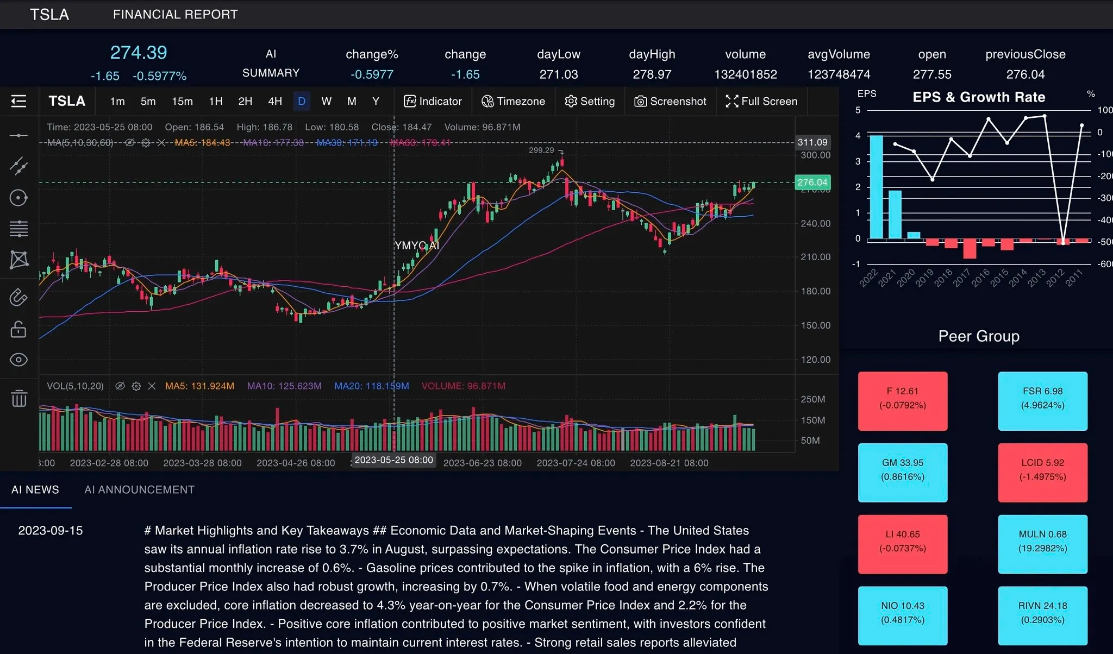Open the F 12.61 peer card

click(903, 401)
